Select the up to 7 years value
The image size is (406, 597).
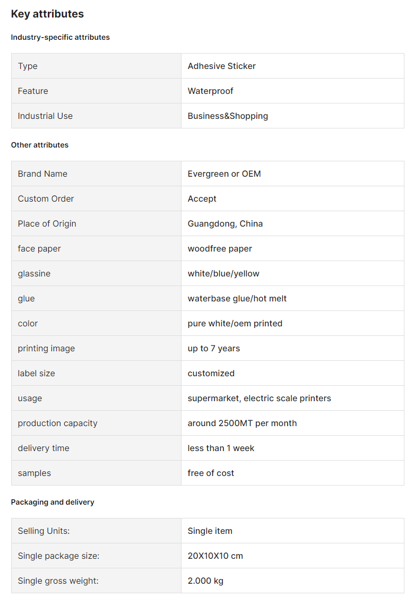point(214,348)
